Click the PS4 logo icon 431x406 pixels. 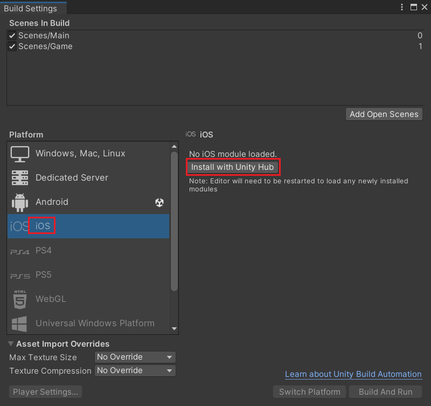(x=20, y=252)
